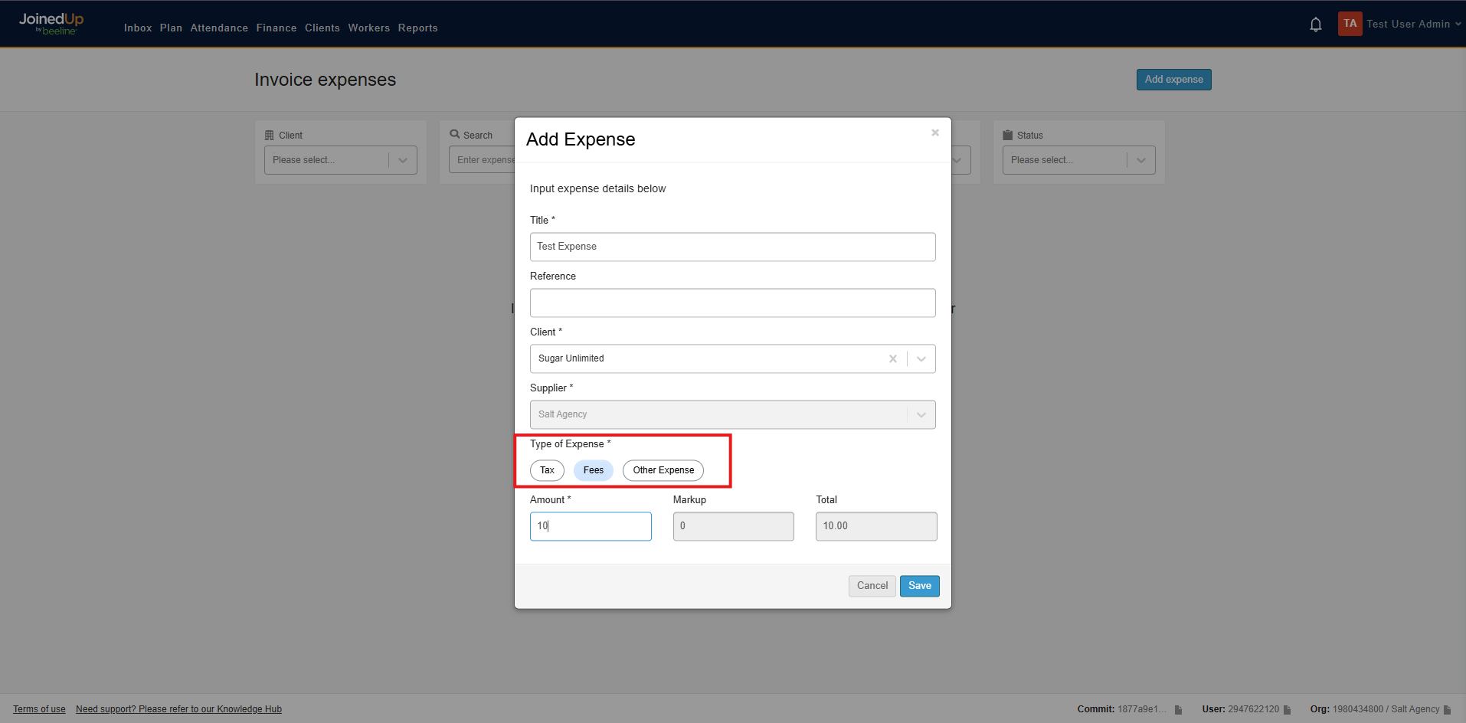Click the Amount input field

[590, 526]
